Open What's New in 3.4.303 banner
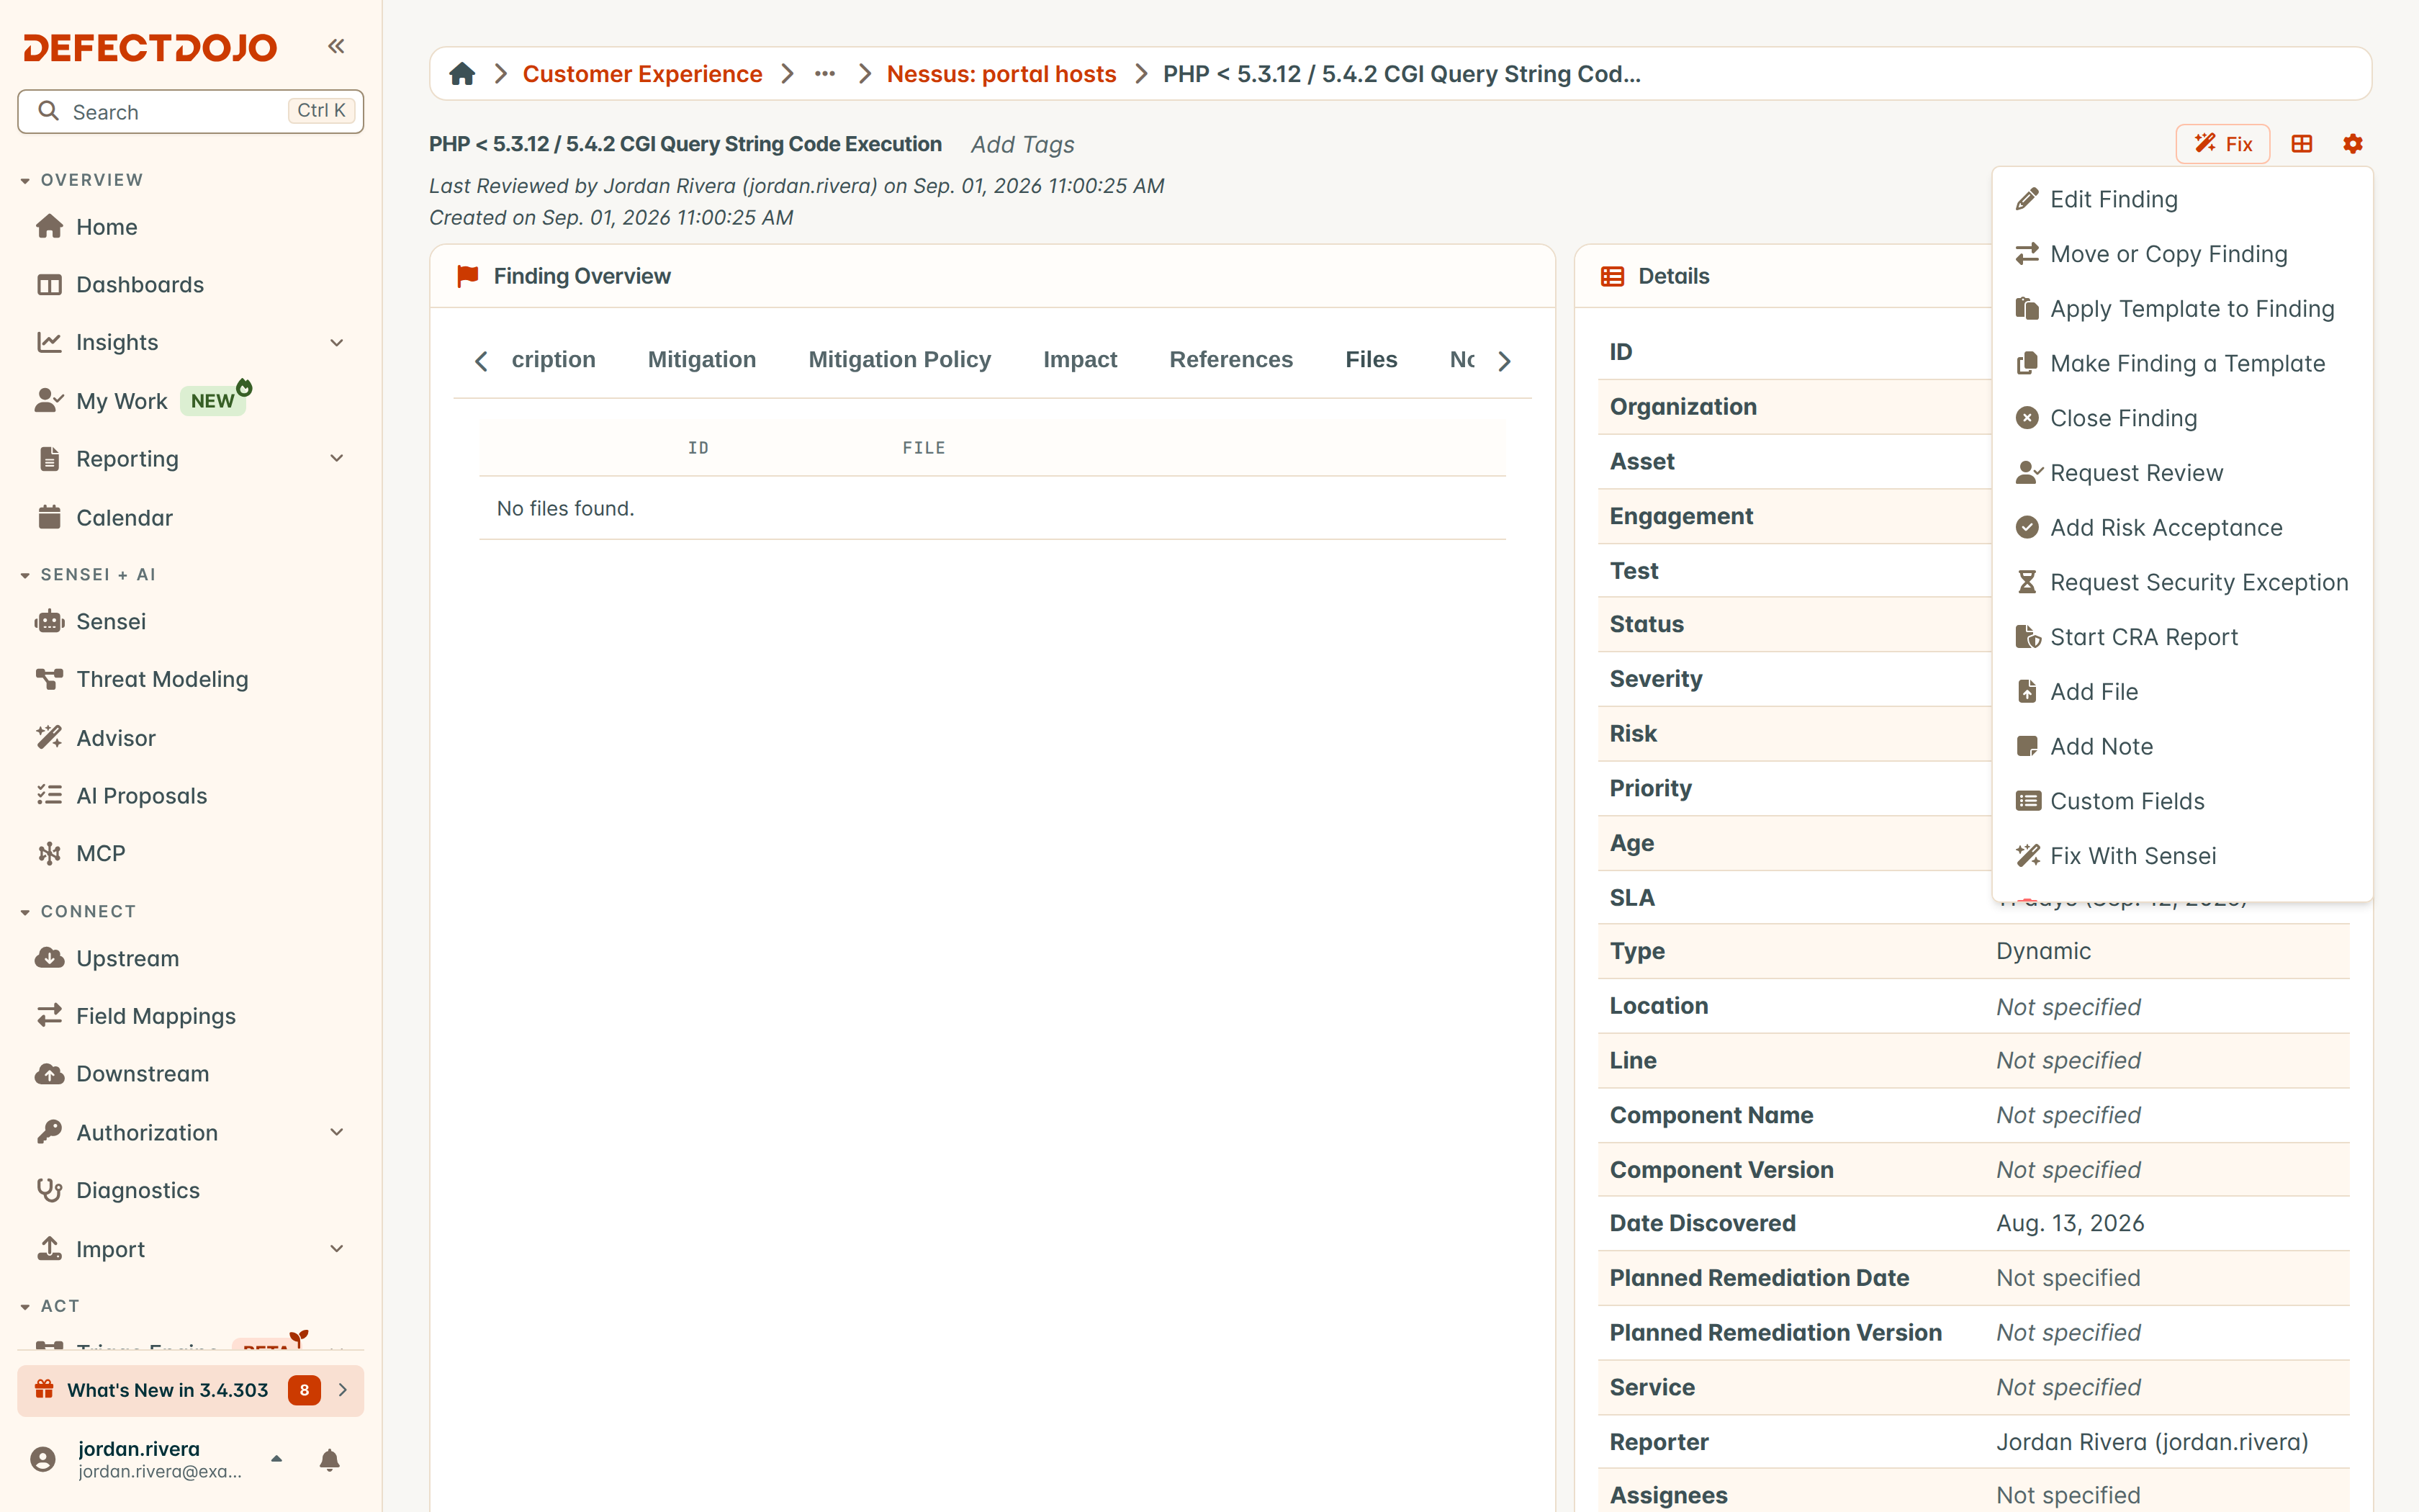 [x=190, y=1390]
